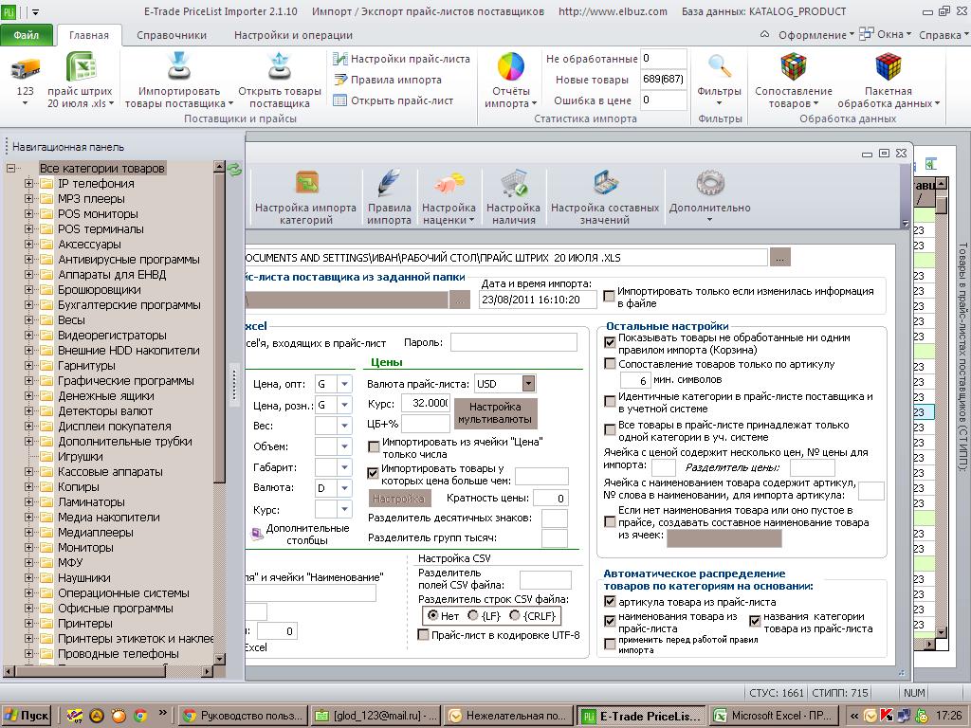The image size is (971, 728).
Task: Toggle 'Показывать товары не обработанные' checkbox
Action: [610, 342]
